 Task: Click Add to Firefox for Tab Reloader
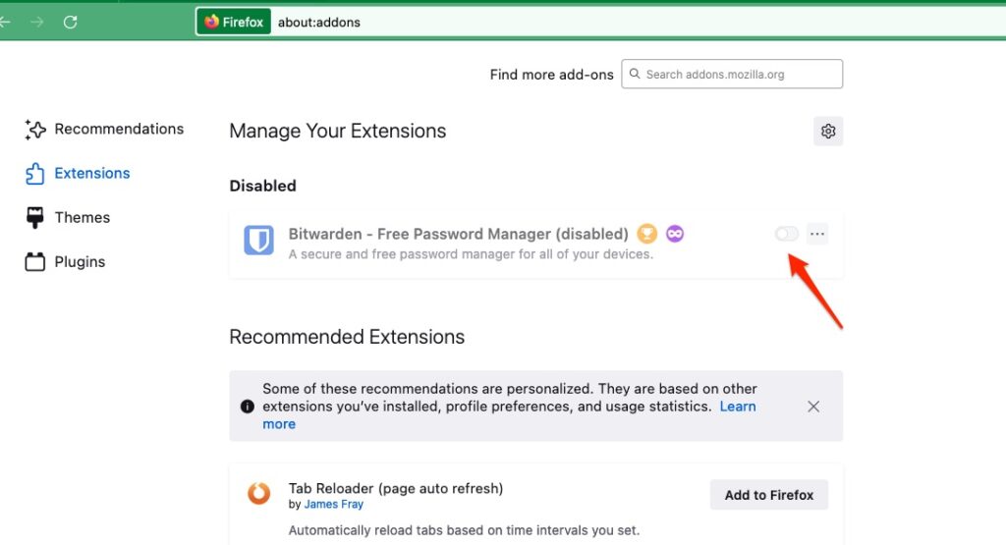[768, 495]
